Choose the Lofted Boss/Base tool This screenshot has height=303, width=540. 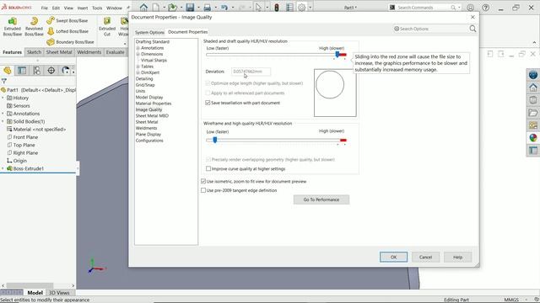67,31
